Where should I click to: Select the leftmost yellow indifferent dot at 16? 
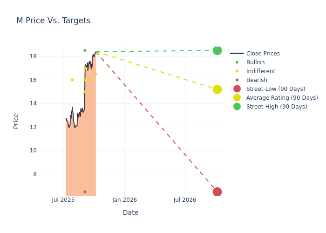pyautogui.click(x=72, y=80)
